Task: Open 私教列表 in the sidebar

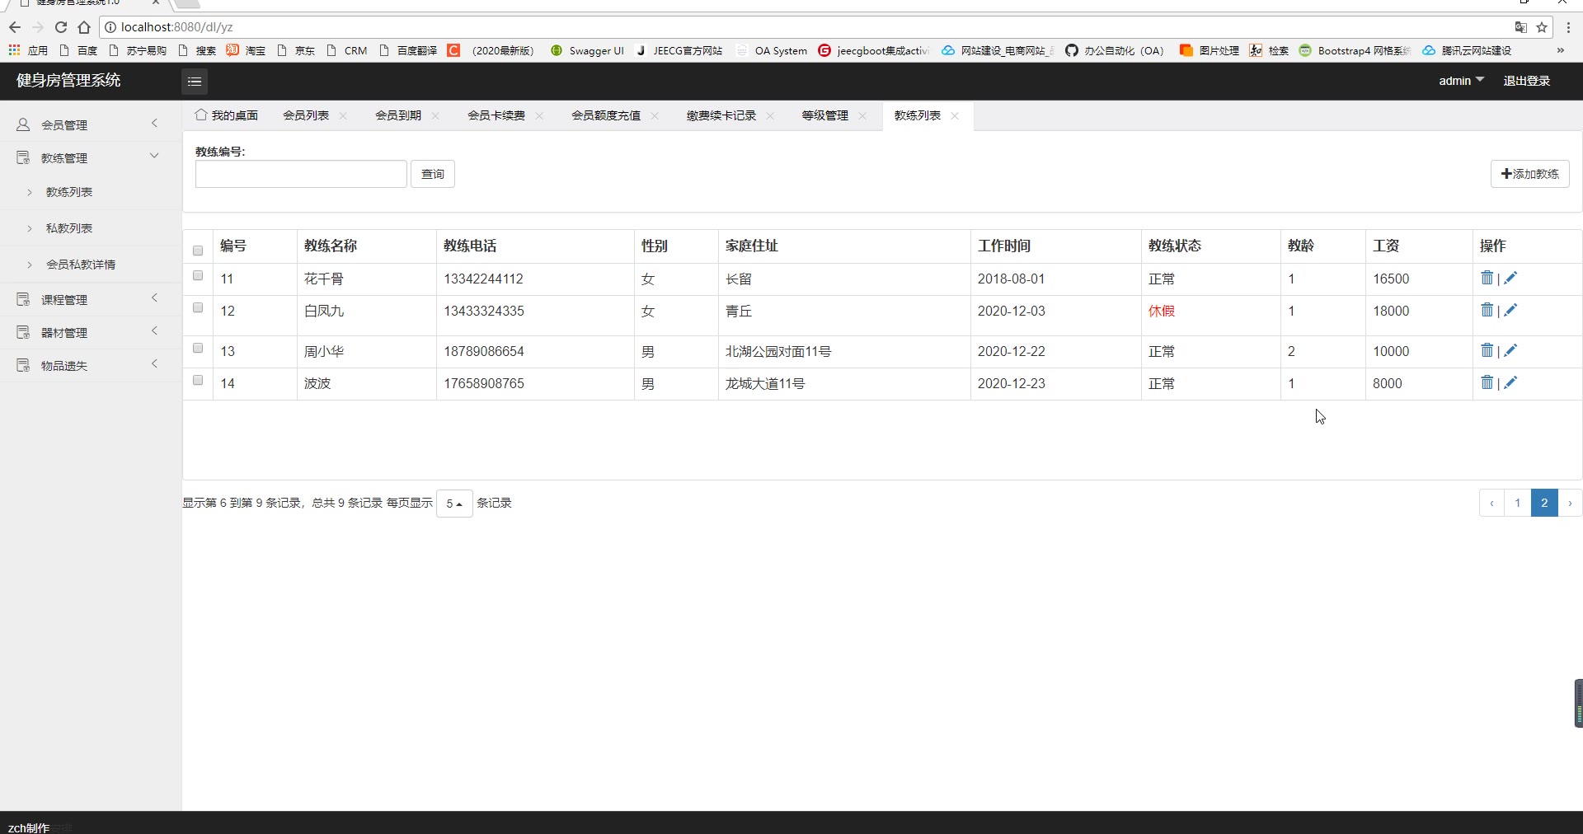Action: (69, 228)
